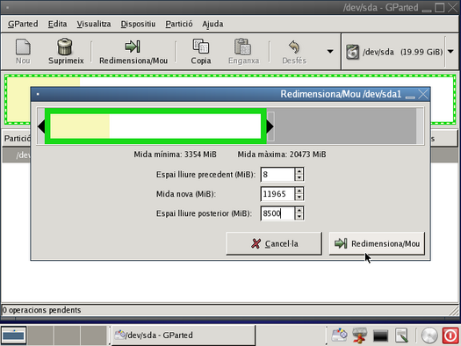Click the 0 operacions pendents status text
The image size is (461, 346).
tap(41, 310)
